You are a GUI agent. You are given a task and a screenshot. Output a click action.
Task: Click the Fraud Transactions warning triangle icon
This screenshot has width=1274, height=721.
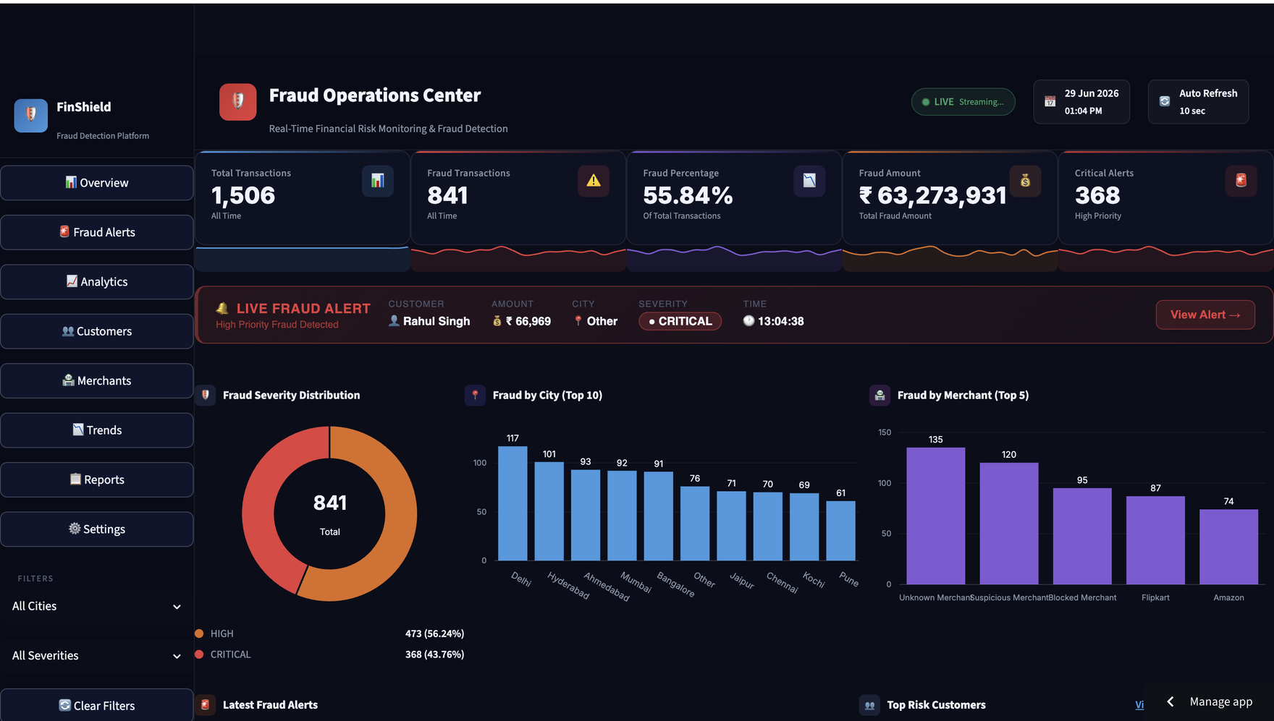coord(594,181)
